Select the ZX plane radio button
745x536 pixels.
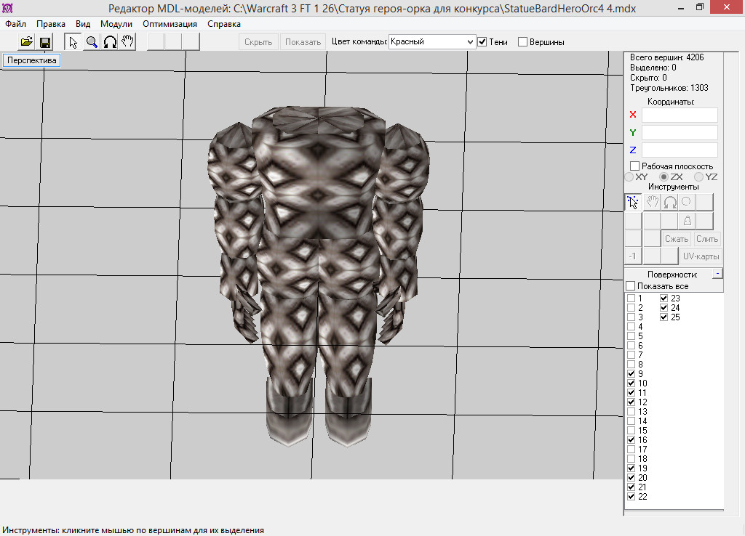tap(664, 177)
